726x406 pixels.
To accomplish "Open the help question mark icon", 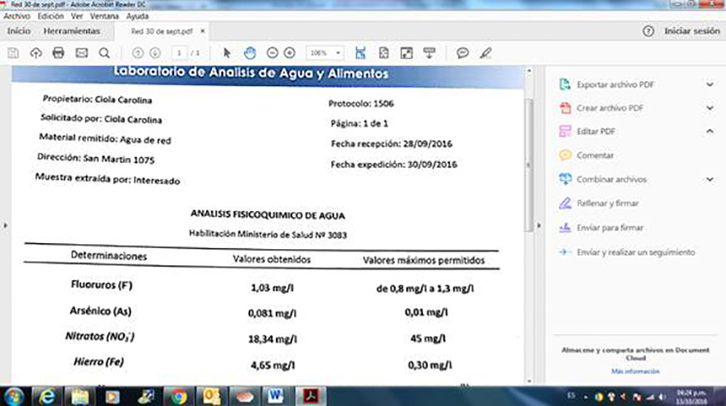I will (x=649, y=31).
